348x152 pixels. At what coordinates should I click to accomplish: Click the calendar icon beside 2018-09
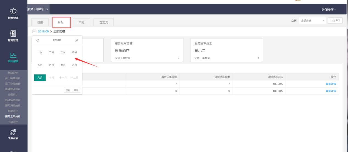click(x=34, y=31)
